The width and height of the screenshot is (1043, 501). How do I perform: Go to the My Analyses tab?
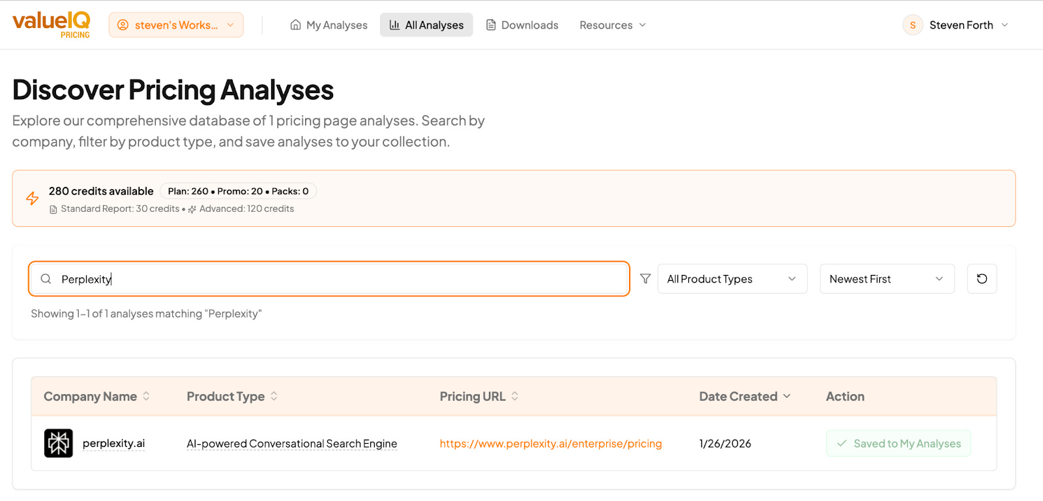click(x=329, y=25)
